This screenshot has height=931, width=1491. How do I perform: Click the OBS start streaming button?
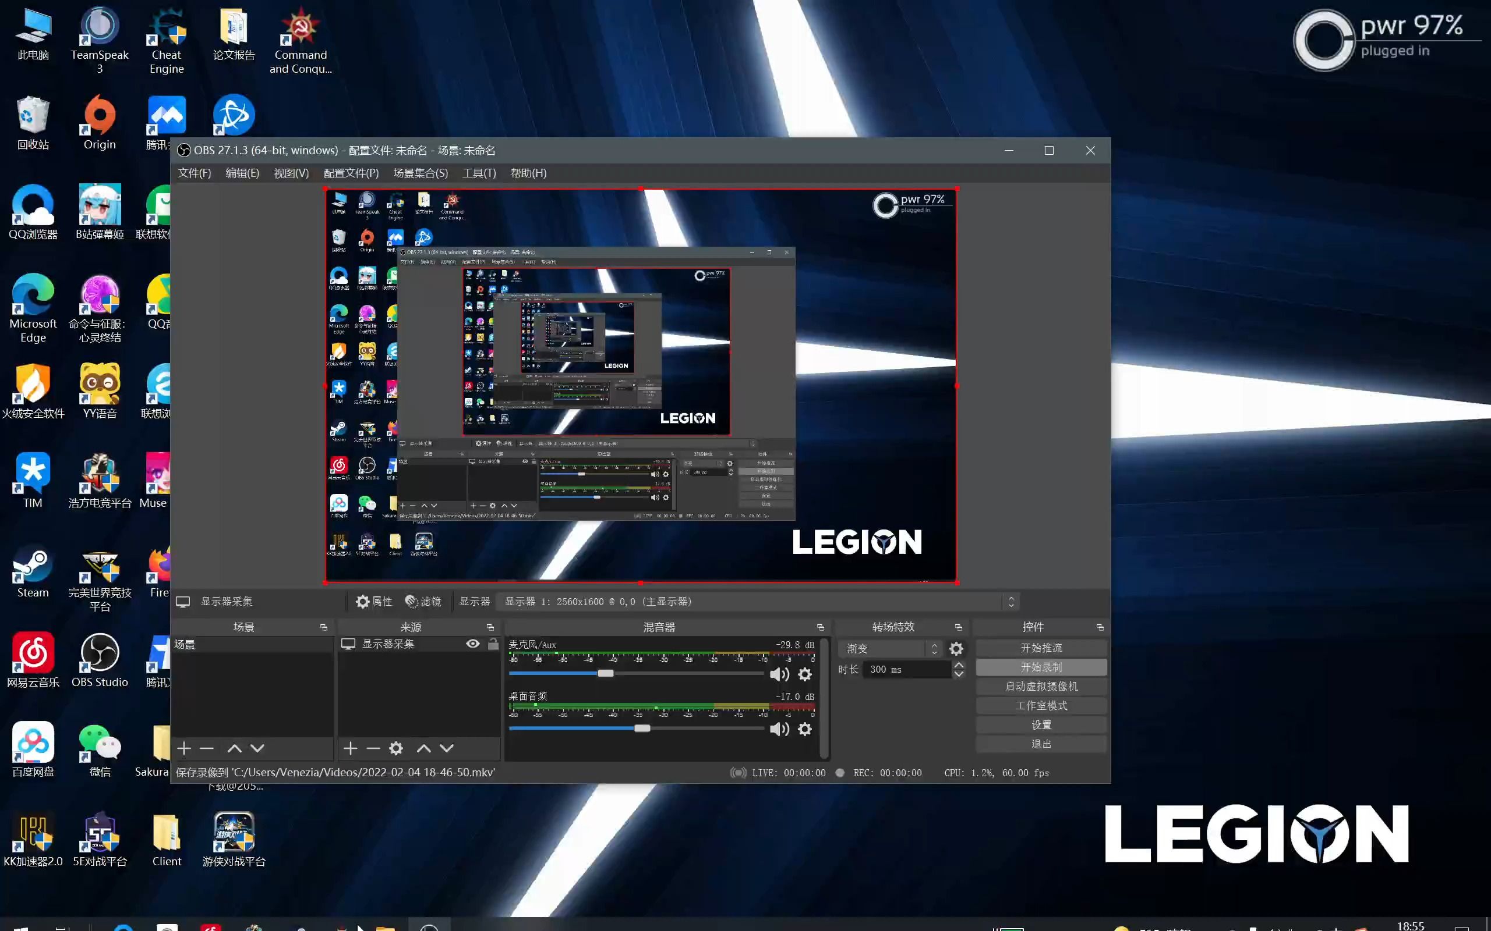coord(1039,647)
